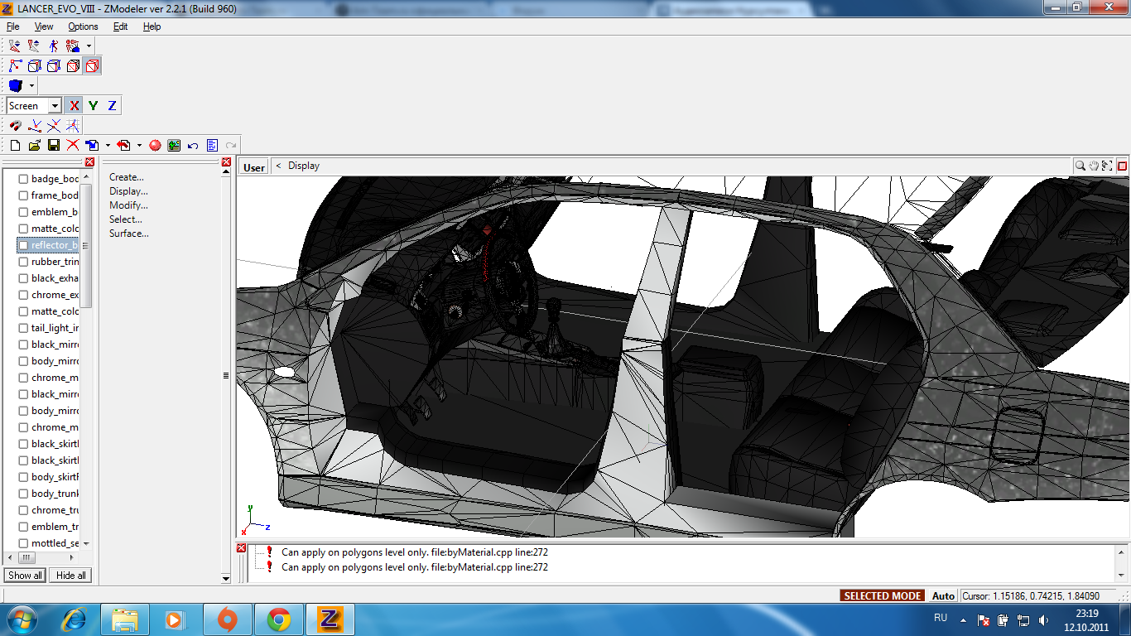Toggle the X axis lock
The height and width of the screenshot is (636, 1131).
click(75, 105)
